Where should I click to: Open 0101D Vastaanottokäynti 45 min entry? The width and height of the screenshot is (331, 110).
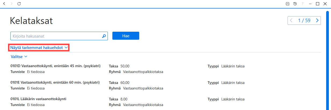(56, 66)
